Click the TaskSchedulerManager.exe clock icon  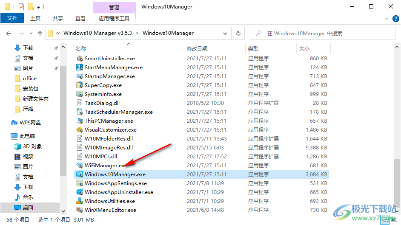[80, 112]
